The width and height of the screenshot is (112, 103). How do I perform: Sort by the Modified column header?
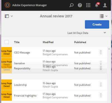click(x=48, y=42)
